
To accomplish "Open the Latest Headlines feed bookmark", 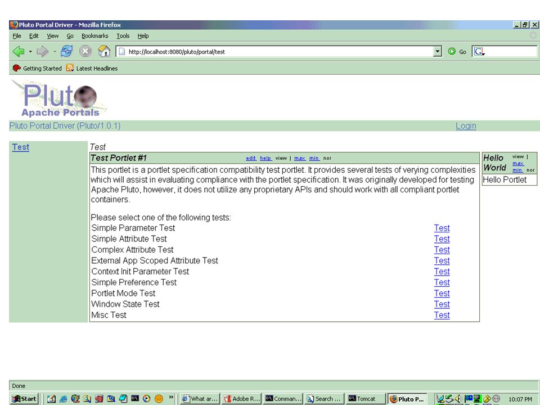I will [92, 68].
